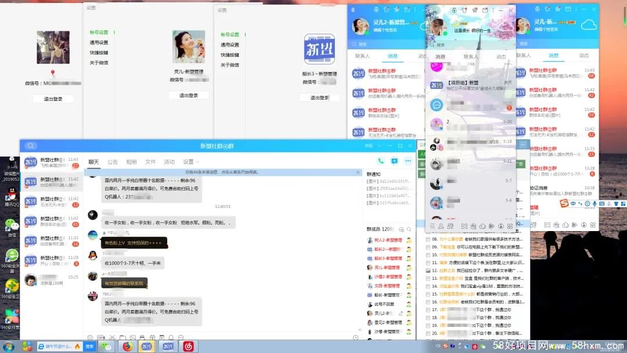The width and height of the screenshot is (627, 353).
Task: Click the blue chat-bubble icon next to the phone icon
Action: 394,161
